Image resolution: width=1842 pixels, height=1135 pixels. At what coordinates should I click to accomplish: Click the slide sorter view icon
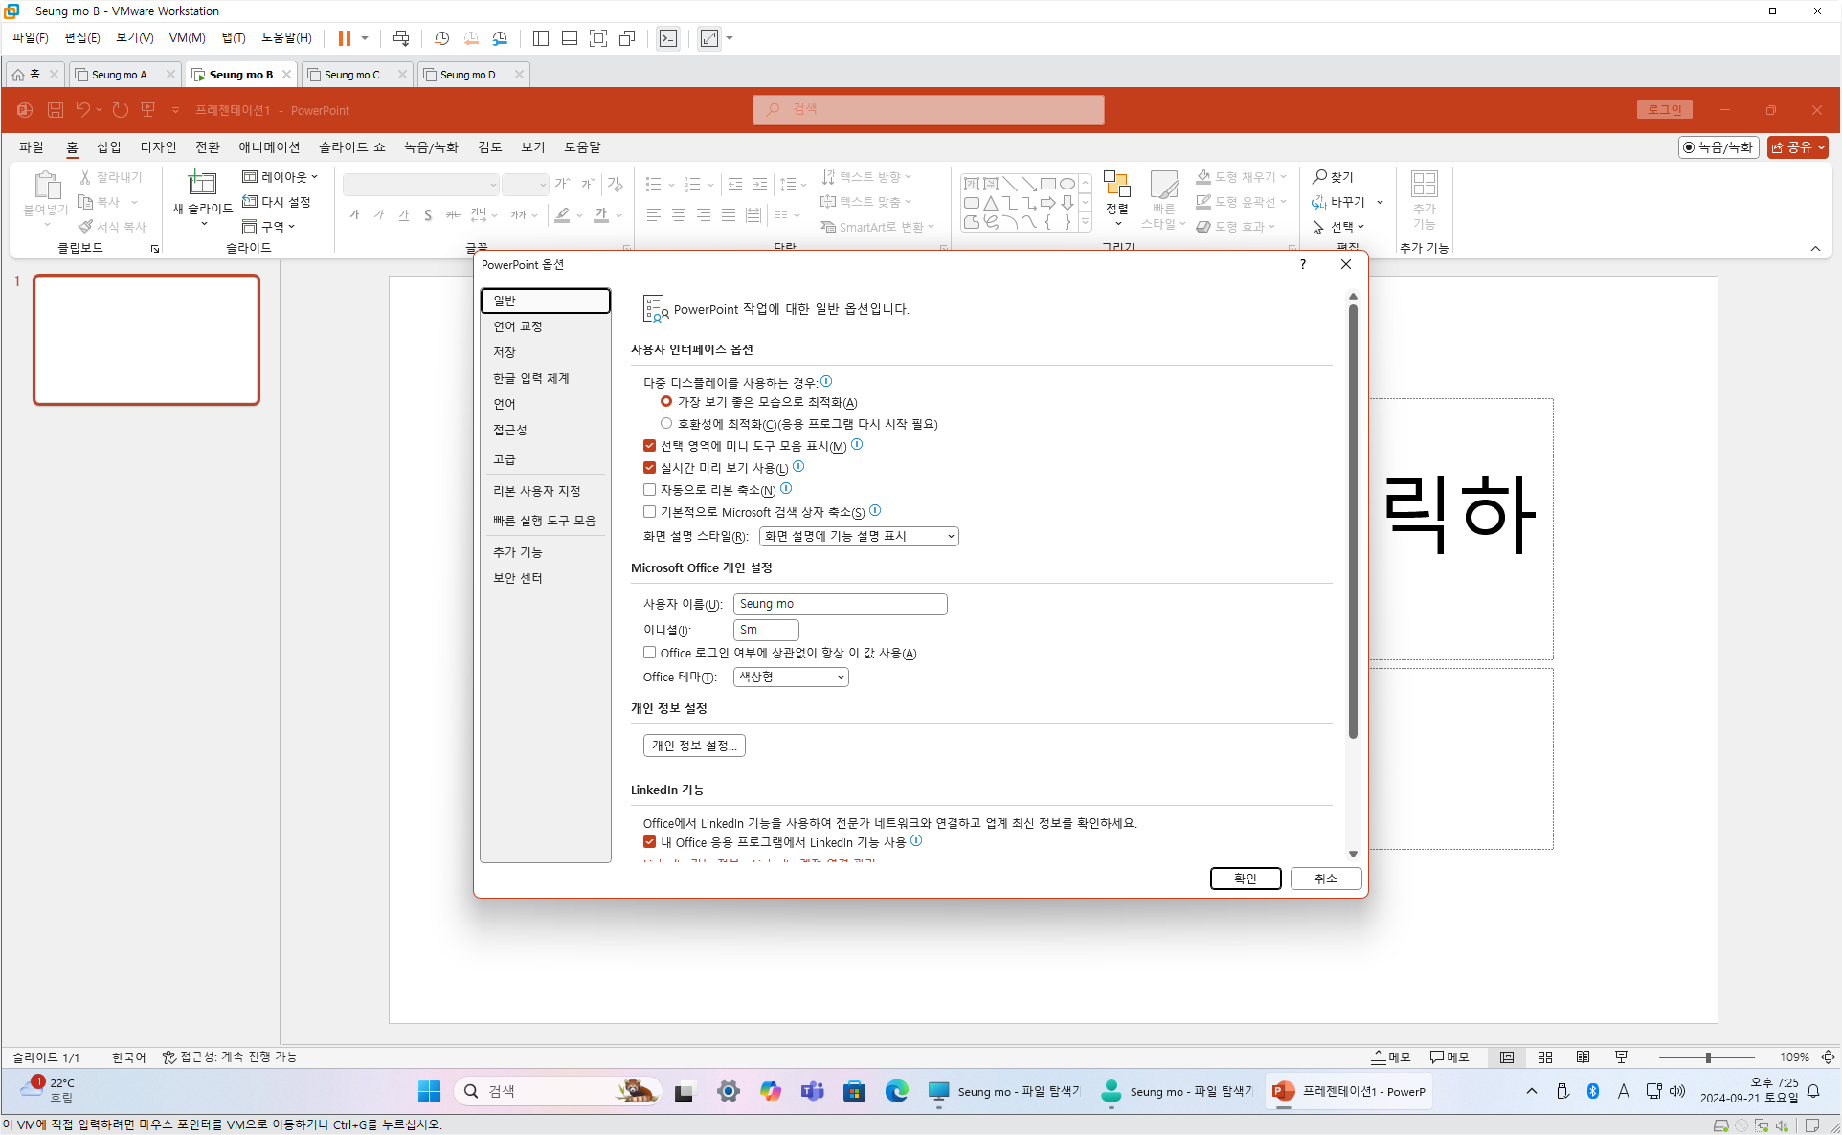click(1544, 1057)
